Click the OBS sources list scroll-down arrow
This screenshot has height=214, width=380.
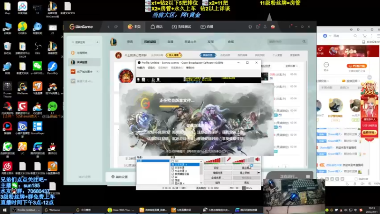tap(201, 183)
